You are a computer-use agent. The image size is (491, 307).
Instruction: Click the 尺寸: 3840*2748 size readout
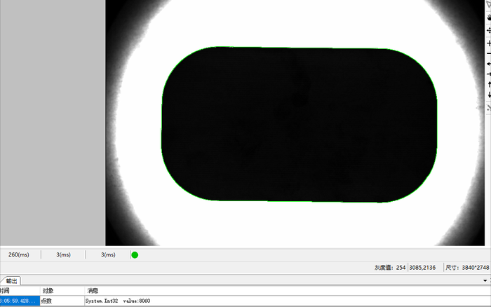click(x=467, y=268)
